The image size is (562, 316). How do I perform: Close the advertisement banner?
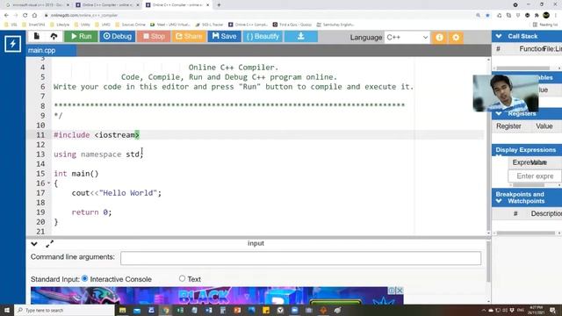tap(400, 291)
